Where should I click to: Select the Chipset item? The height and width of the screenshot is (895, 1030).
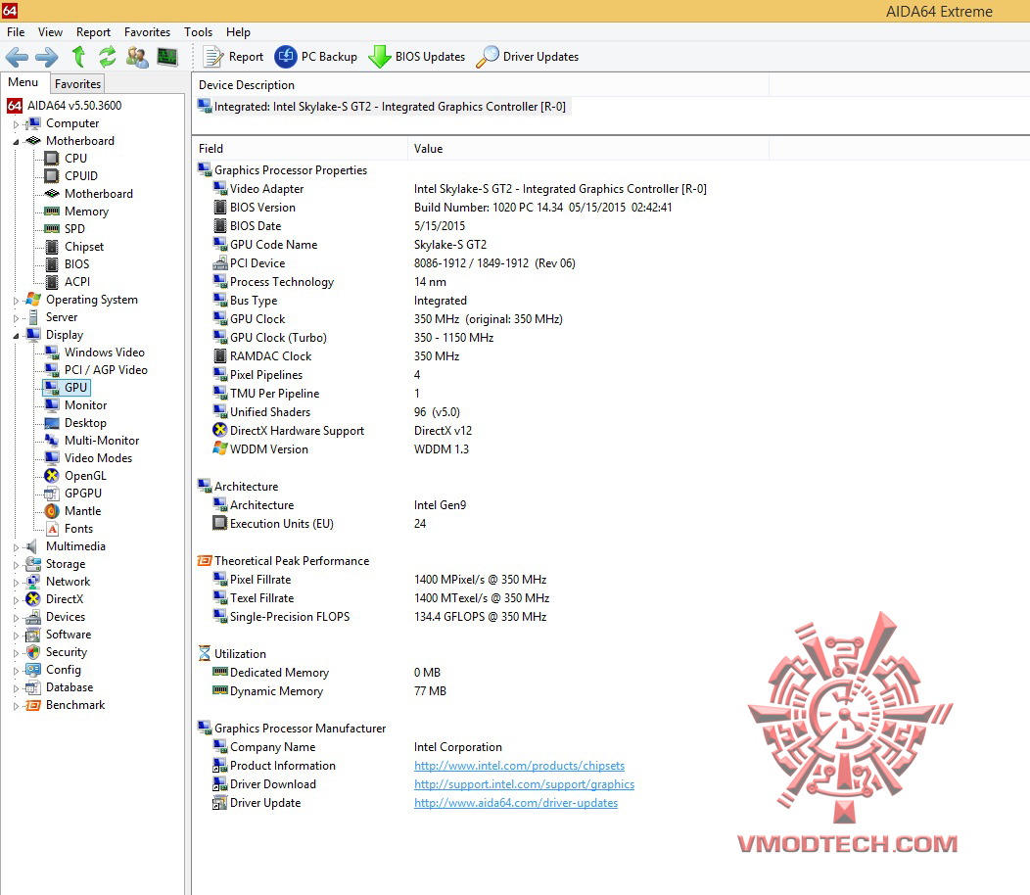point(84,247)
